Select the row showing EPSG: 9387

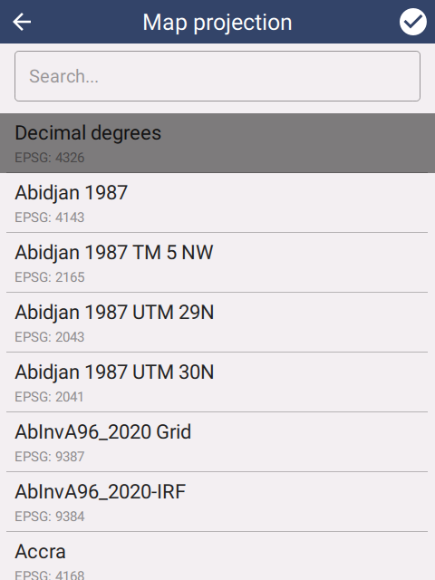pos(217,442)
